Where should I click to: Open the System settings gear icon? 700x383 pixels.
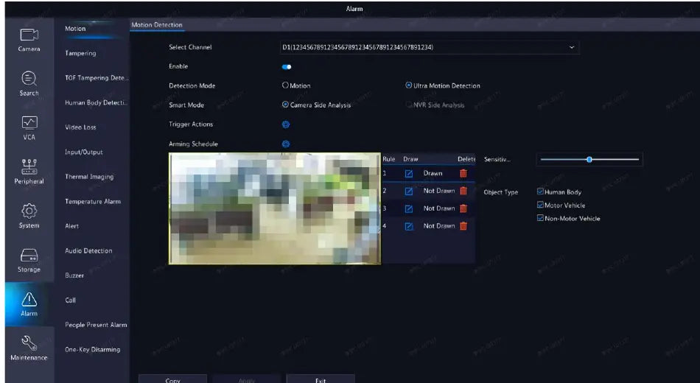pos(29,211)
